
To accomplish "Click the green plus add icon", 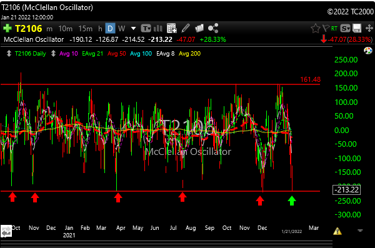I will click(x=7, y=28).
